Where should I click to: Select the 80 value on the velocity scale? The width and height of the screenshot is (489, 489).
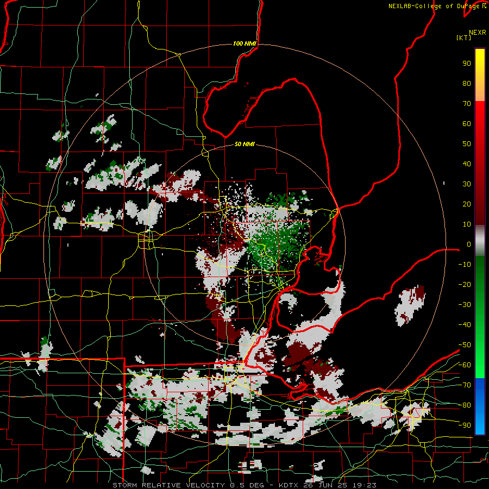tap(467, 84)
